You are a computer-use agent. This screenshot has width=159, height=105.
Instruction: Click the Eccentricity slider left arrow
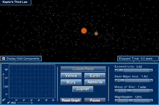116,70
